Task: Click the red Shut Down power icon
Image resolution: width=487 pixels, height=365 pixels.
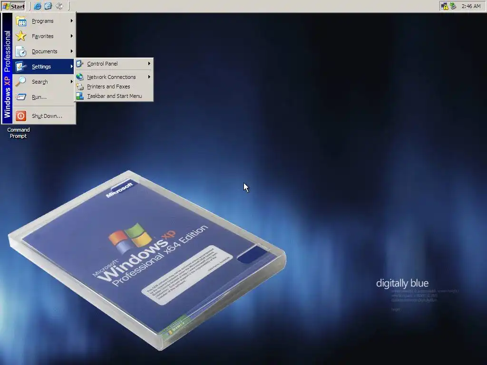Action: [21, 116]
